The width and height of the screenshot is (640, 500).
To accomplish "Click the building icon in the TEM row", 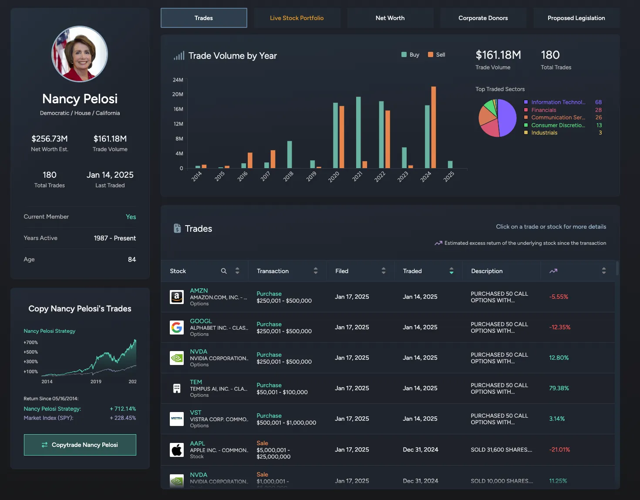I will [176, 389].
